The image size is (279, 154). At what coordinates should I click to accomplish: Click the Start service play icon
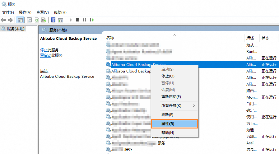[x=71, y=20]
